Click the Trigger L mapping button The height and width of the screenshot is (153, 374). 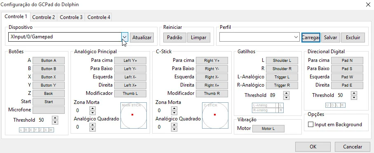point(282,77)
